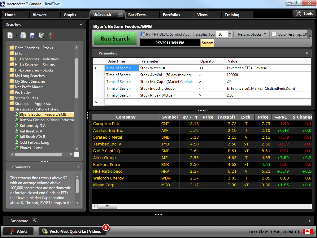Open VectorVest QuickStart Videos
The height and width of the screenshot is (238, 317).
coord(72,231)
